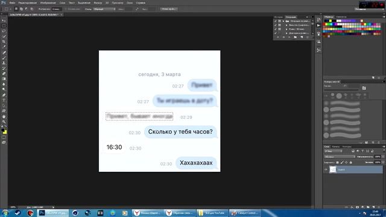Image resolution: width=386 pixels, height=217 pixels.
Task: Pick the red swatch in Swatches panel
Action: click(324, 24)
